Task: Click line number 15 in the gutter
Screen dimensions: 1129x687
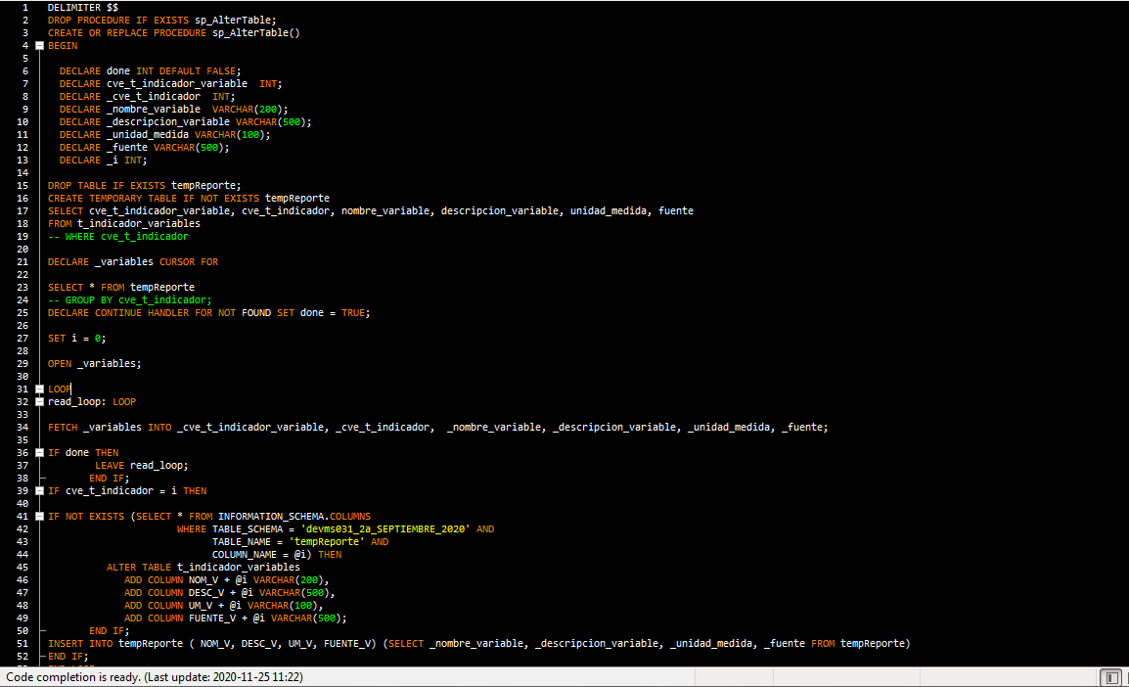Action: coord(23,186)
